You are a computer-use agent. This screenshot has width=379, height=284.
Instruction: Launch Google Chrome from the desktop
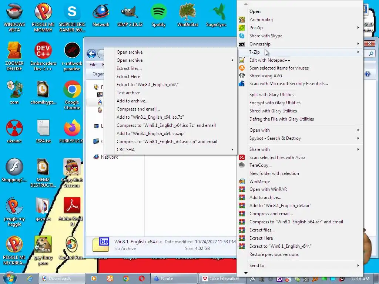coord(72,96)
